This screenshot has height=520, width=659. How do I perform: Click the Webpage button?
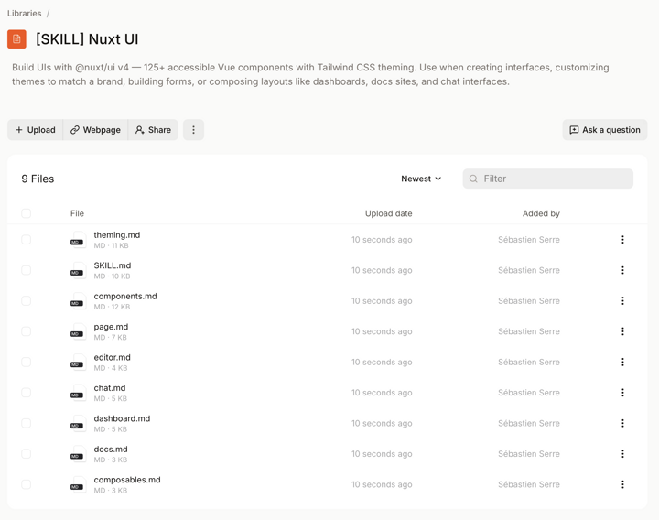tap(95, 130)
